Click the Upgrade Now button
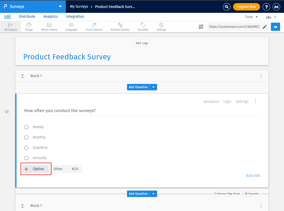Screen dimensions: 284x211 pos(246,7)
